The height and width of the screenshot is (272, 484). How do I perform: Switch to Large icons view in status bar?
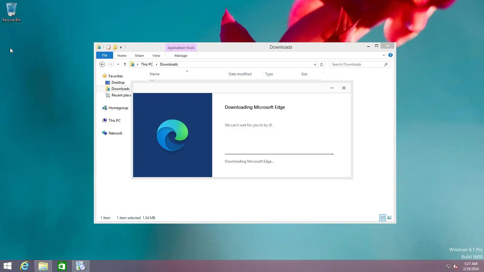point(389,218)
